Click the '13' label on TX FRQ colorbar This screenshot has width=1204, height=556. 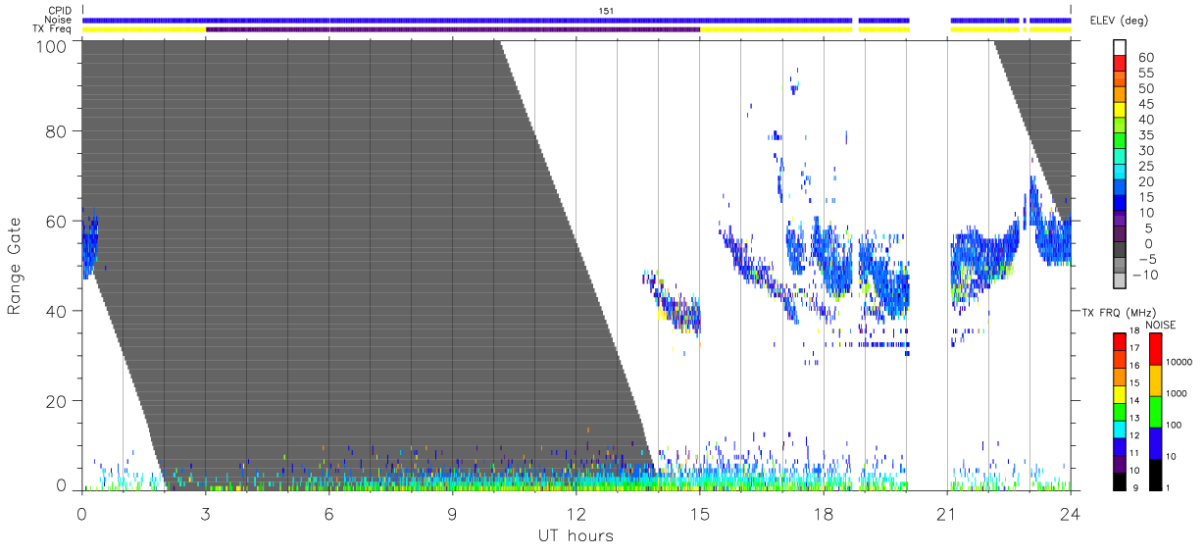pos(1136,418)
